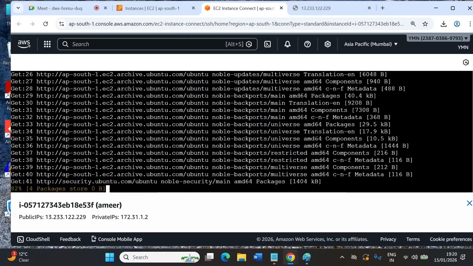Reload the current browser page
The height and width of the screenshot is (266, 473).
point(45,24)
